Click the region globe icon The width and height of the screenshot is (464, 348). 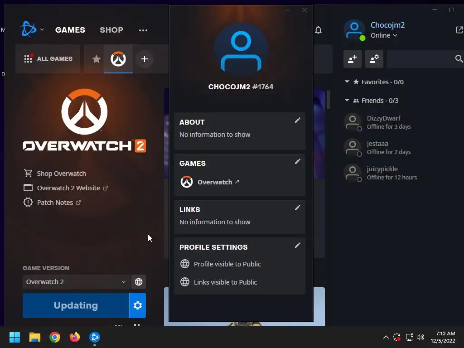coord(139,282)
